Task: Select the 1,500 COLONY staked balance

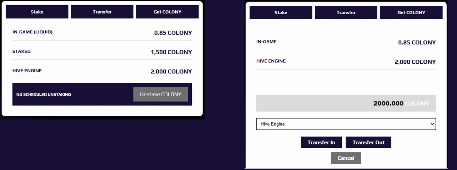Action: pos(171,52)
